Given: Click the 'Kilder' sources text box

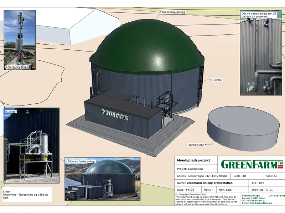Looking at the screenshot, I should (27, 195).
